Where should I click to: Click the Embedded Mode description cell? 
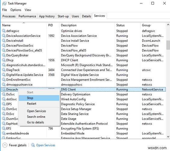tap(73, 133)
